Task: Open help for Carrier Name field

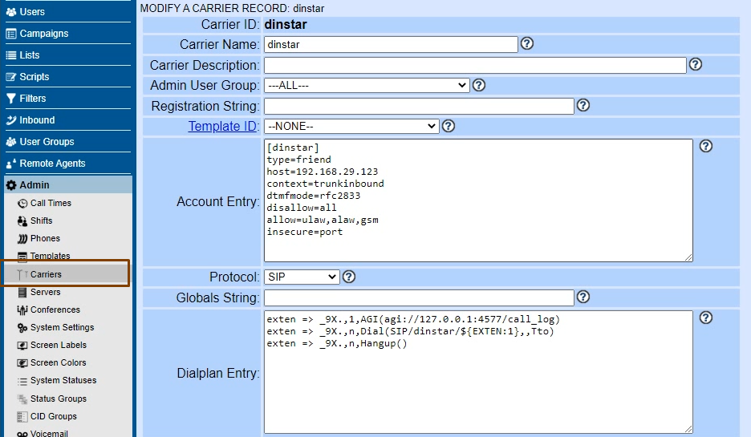Action: click(x=527, y=43)
